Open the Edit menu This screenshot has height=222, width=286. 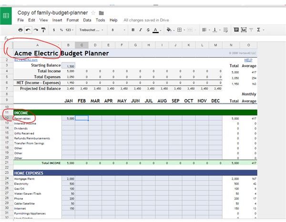(31, 20)
